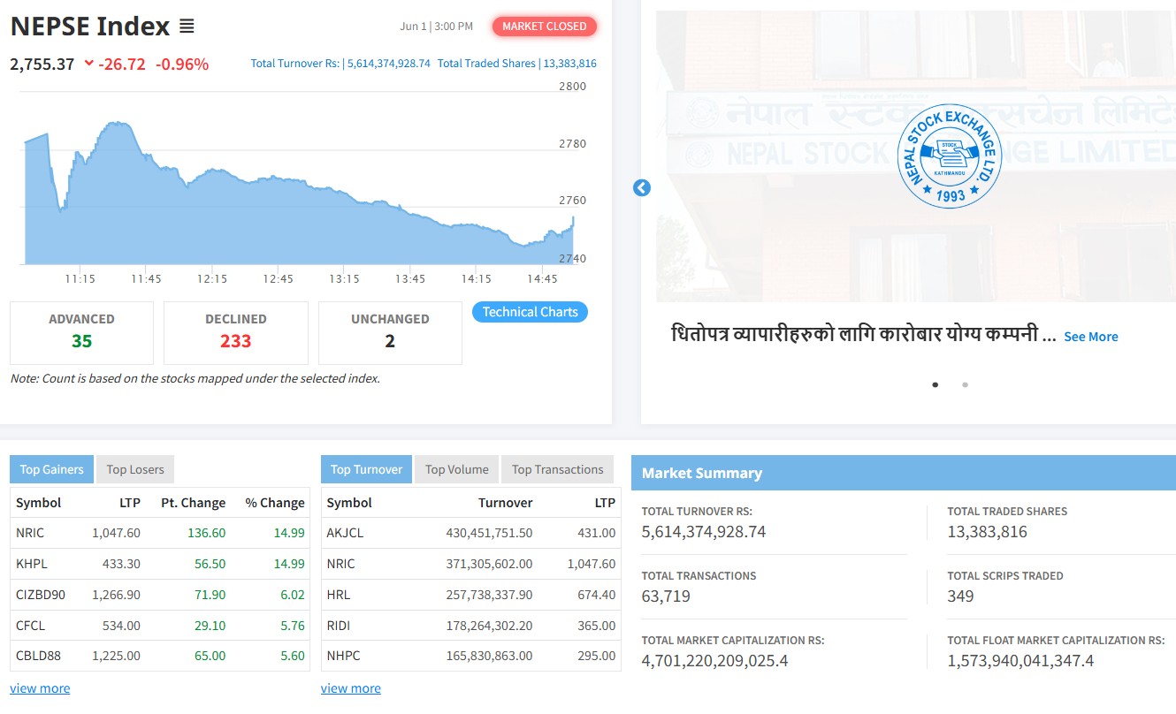The height and width of the screenshot is (714, 1176).
Task: Click total scrips traded value 349
Action: (x=960, y=596)
